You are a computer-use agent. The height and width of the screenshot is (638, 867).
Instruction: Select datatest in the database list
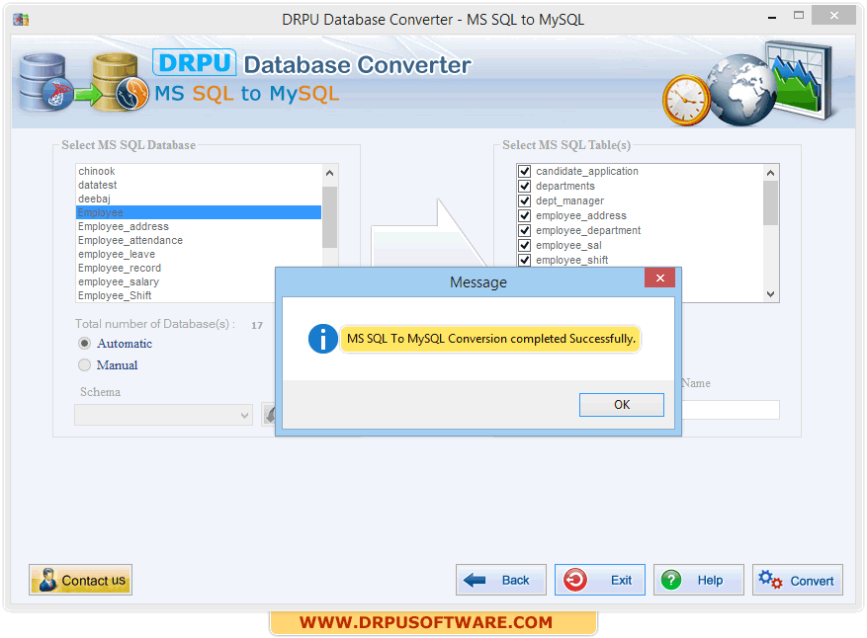point(199,185)
